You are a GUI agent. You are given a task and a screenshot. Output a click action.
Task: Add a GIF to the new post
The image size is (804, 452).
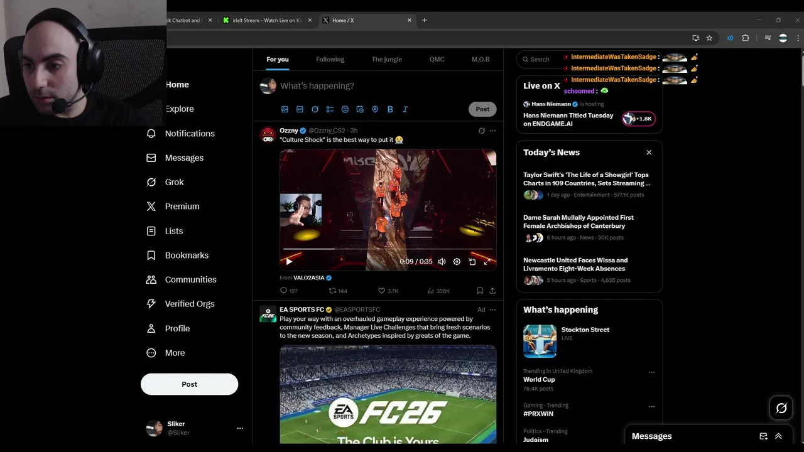coord(300,109)
